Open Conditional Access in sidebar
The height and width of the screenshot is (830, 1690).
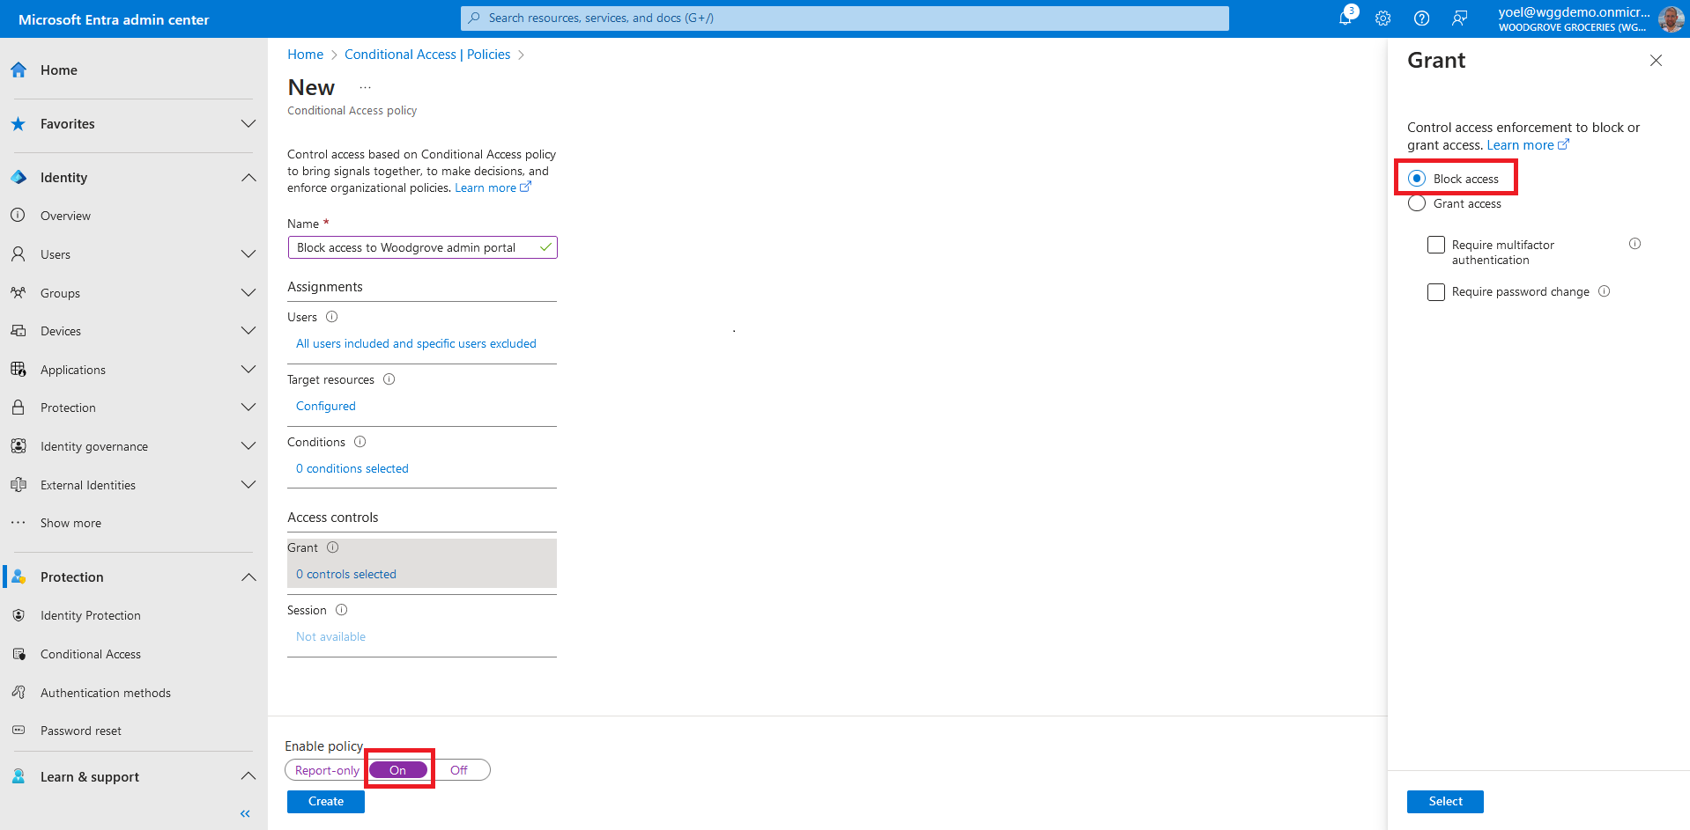[91, 654]
